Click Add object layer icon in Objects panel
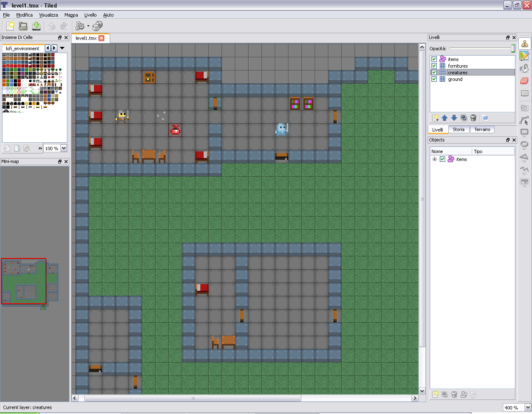The image size is (532, 414). point(435,395)
